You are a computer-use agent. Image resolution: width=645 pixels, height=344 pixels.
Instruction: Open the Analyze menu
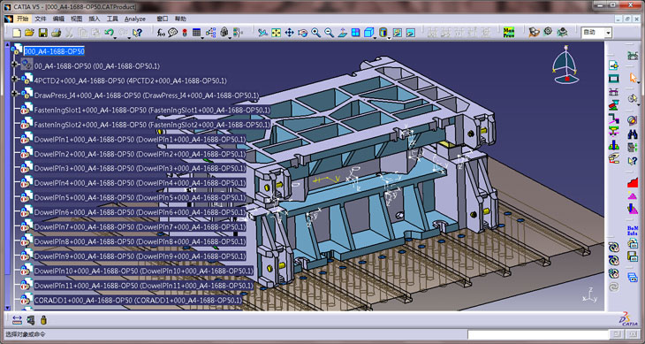pos(135,19)
